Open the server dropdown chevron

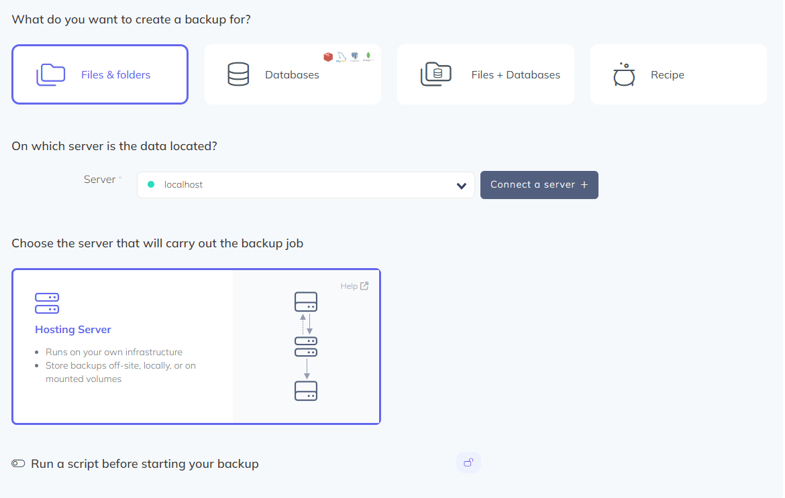point(461,186)
